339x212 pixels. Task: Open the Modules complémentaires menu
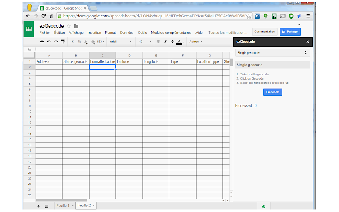tap(171, 33)
